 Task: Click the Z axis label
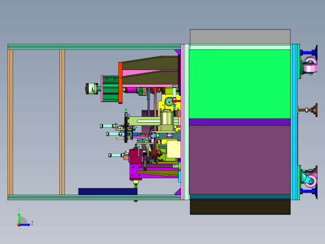coord(32,223)
